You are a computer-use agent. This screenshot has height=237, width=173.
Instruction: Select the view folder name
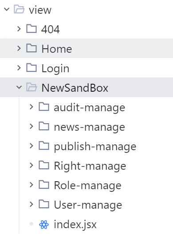pyautogui.click(x=40, y=10)
